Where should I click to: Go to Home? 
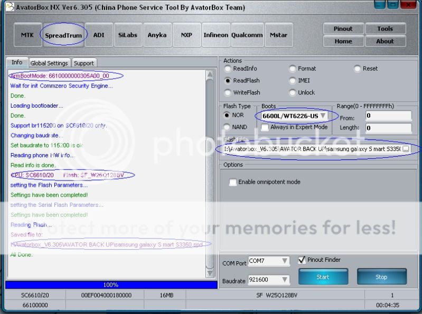pyautogui.click(x=343, y=41)
